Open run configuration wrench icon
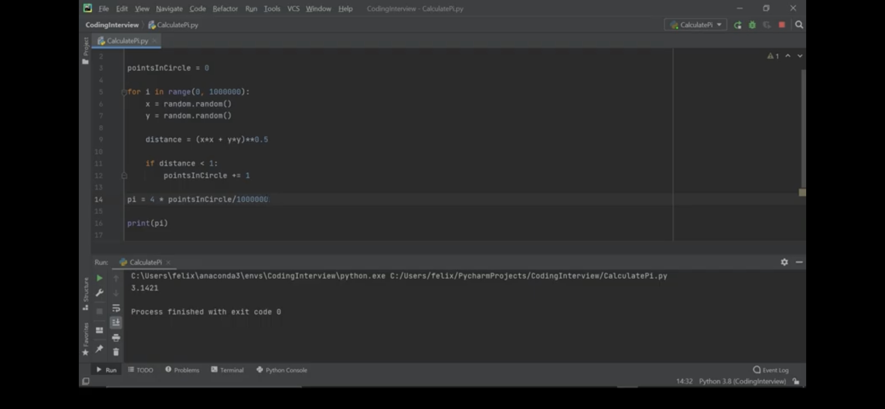This screenshot has width=885, height=409. point(99,293)
